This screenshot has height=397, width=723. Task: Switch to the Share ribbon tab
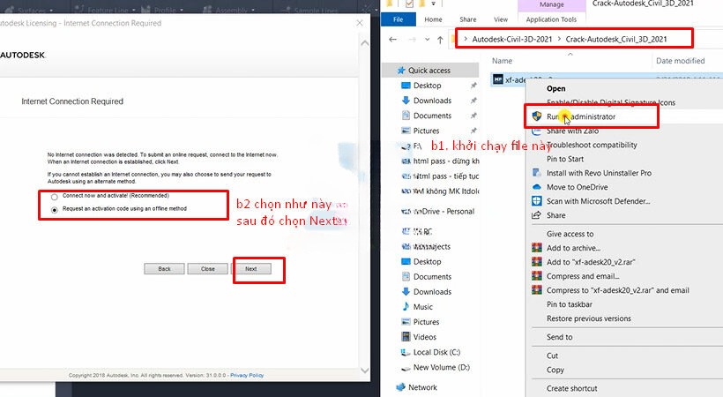point(468,19)
